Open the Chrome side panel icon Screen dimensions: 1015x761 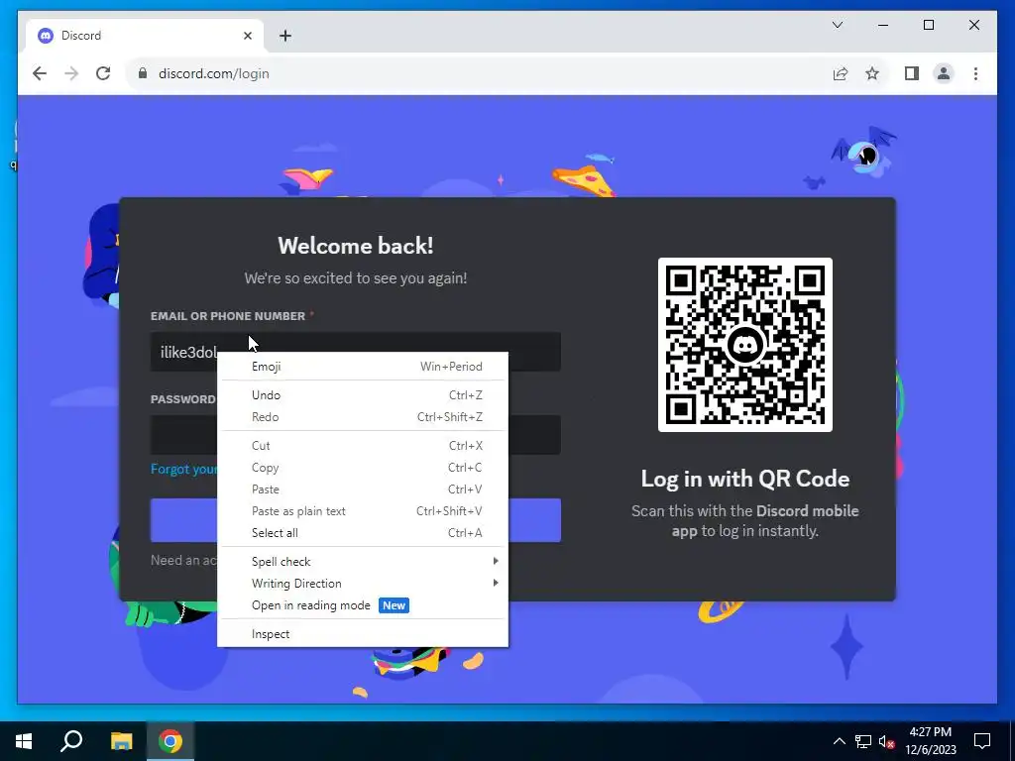pos(912,73)
